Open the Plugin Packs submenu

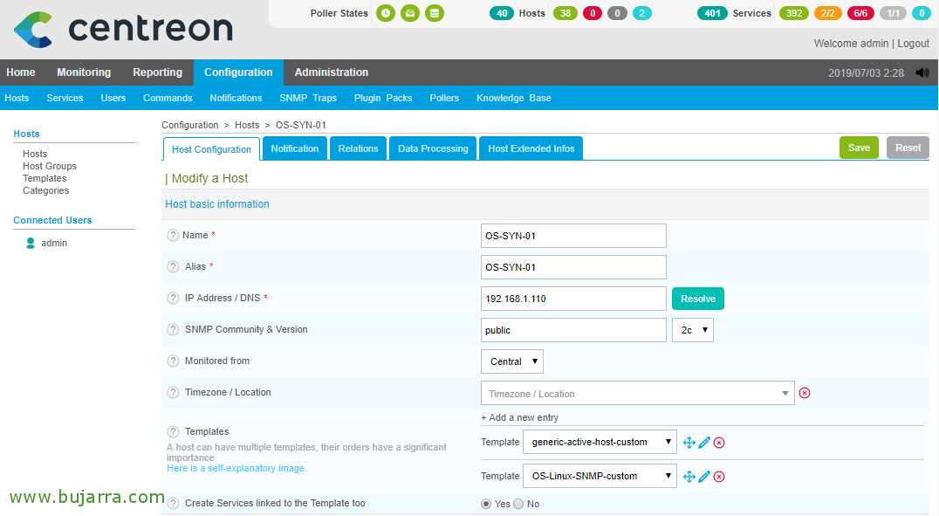pyautogui.click(x=383, y=98)
